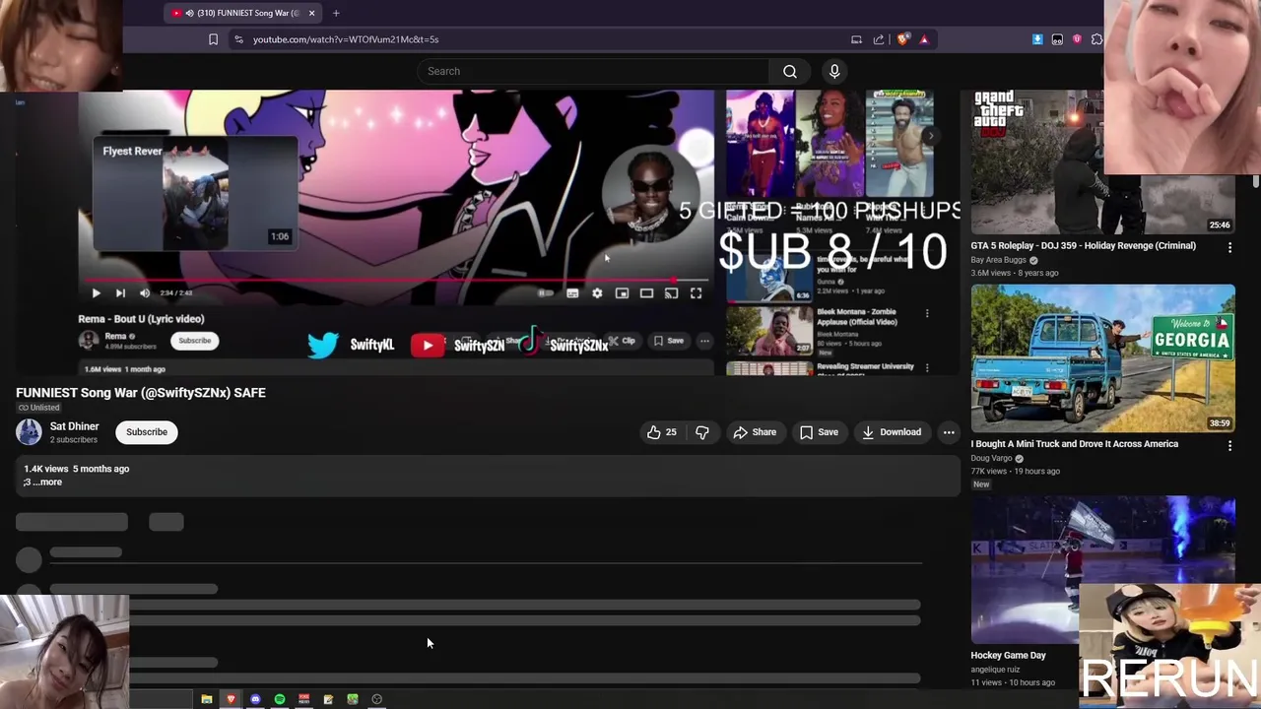Open options for Bleek Montana video
The width and height of the screenshot is (1261, 709).
coord(927,314)
